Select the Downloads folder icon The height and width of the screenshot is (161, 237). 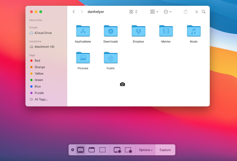click(x=110, y=31)
